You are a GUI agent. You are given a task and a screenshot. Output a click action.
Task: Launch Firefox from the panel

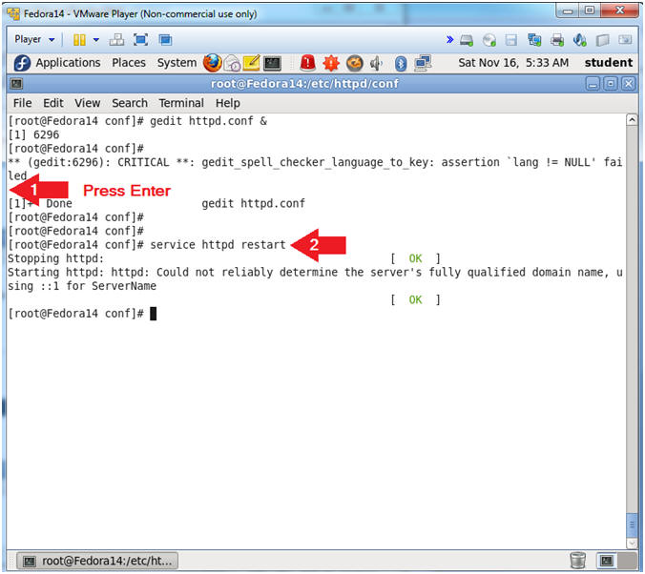212,63
